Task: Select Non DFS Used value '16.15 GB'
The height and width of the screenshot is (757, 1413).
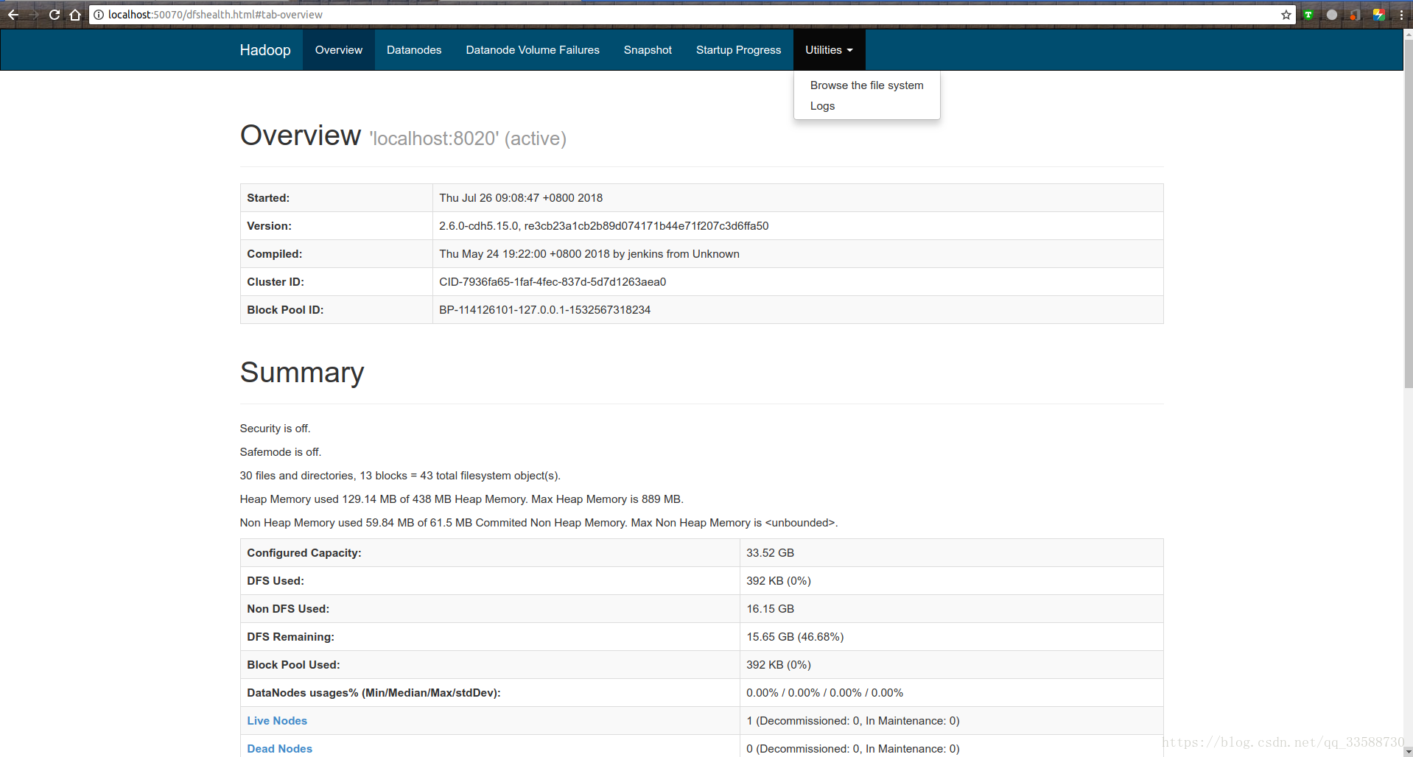Action: [x=770, y=609]
